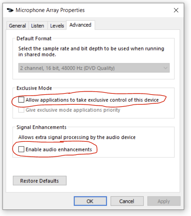Close the Microphone Array Properties dialog

[176, 10]
